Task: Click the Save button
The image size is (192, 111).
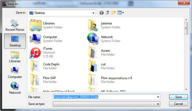Action: pyautogui.click(x=178, y=97)
